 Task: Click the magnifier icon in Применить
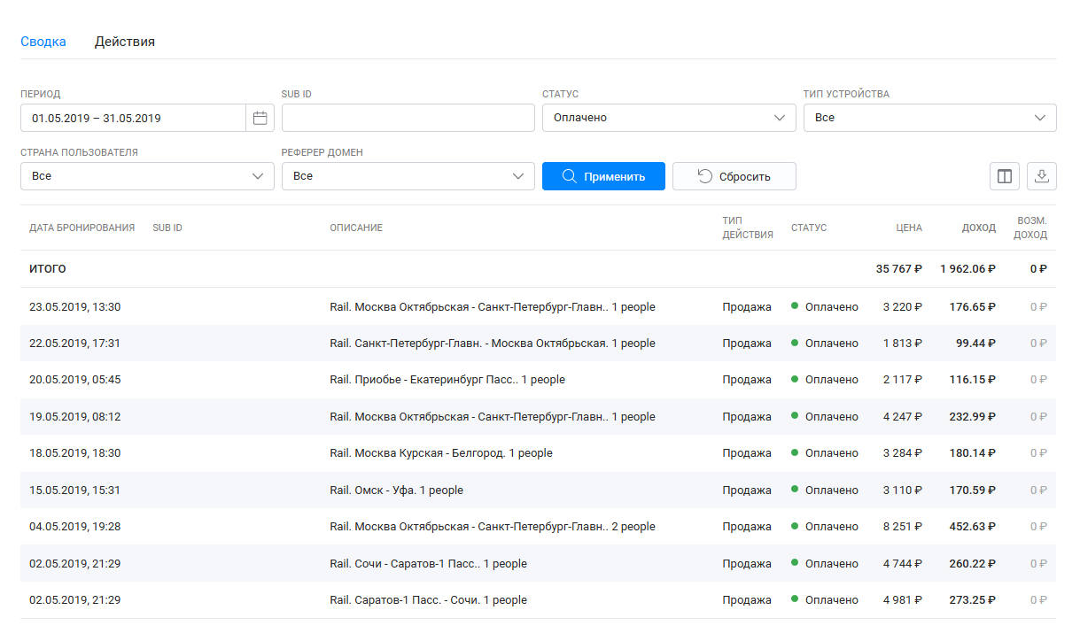[x=570, y=176]
